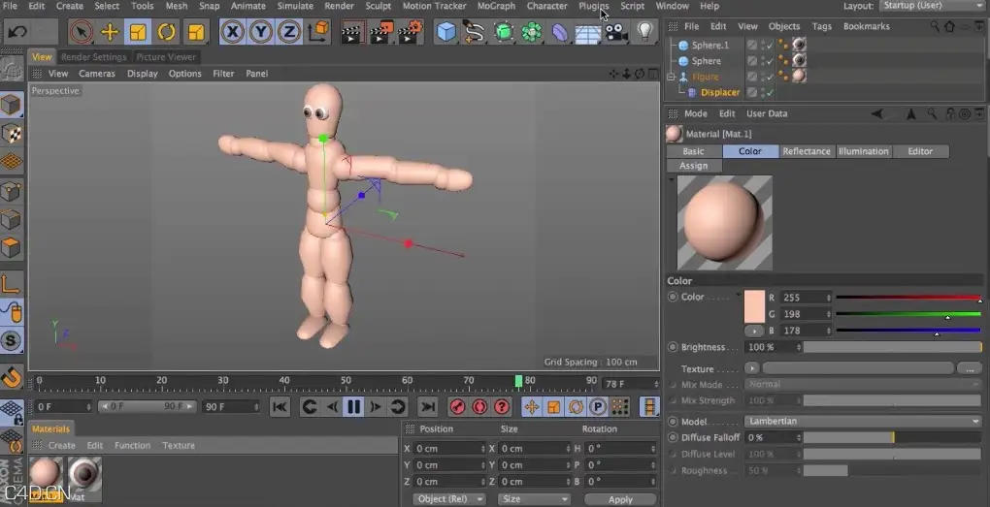
Task: Render the active view
Action: [x=353, y=32]
